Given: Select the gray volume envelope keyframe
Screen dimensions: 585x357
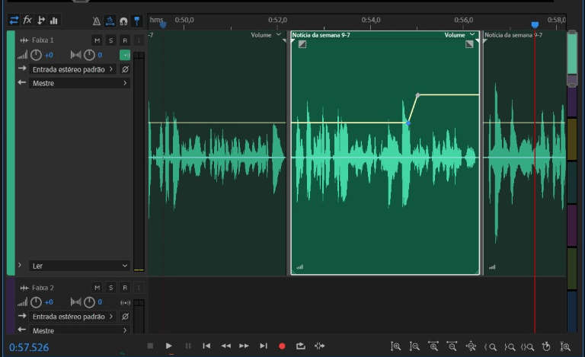Looking at the screenshot, I should pyautogui.click(x=418, y=95).
